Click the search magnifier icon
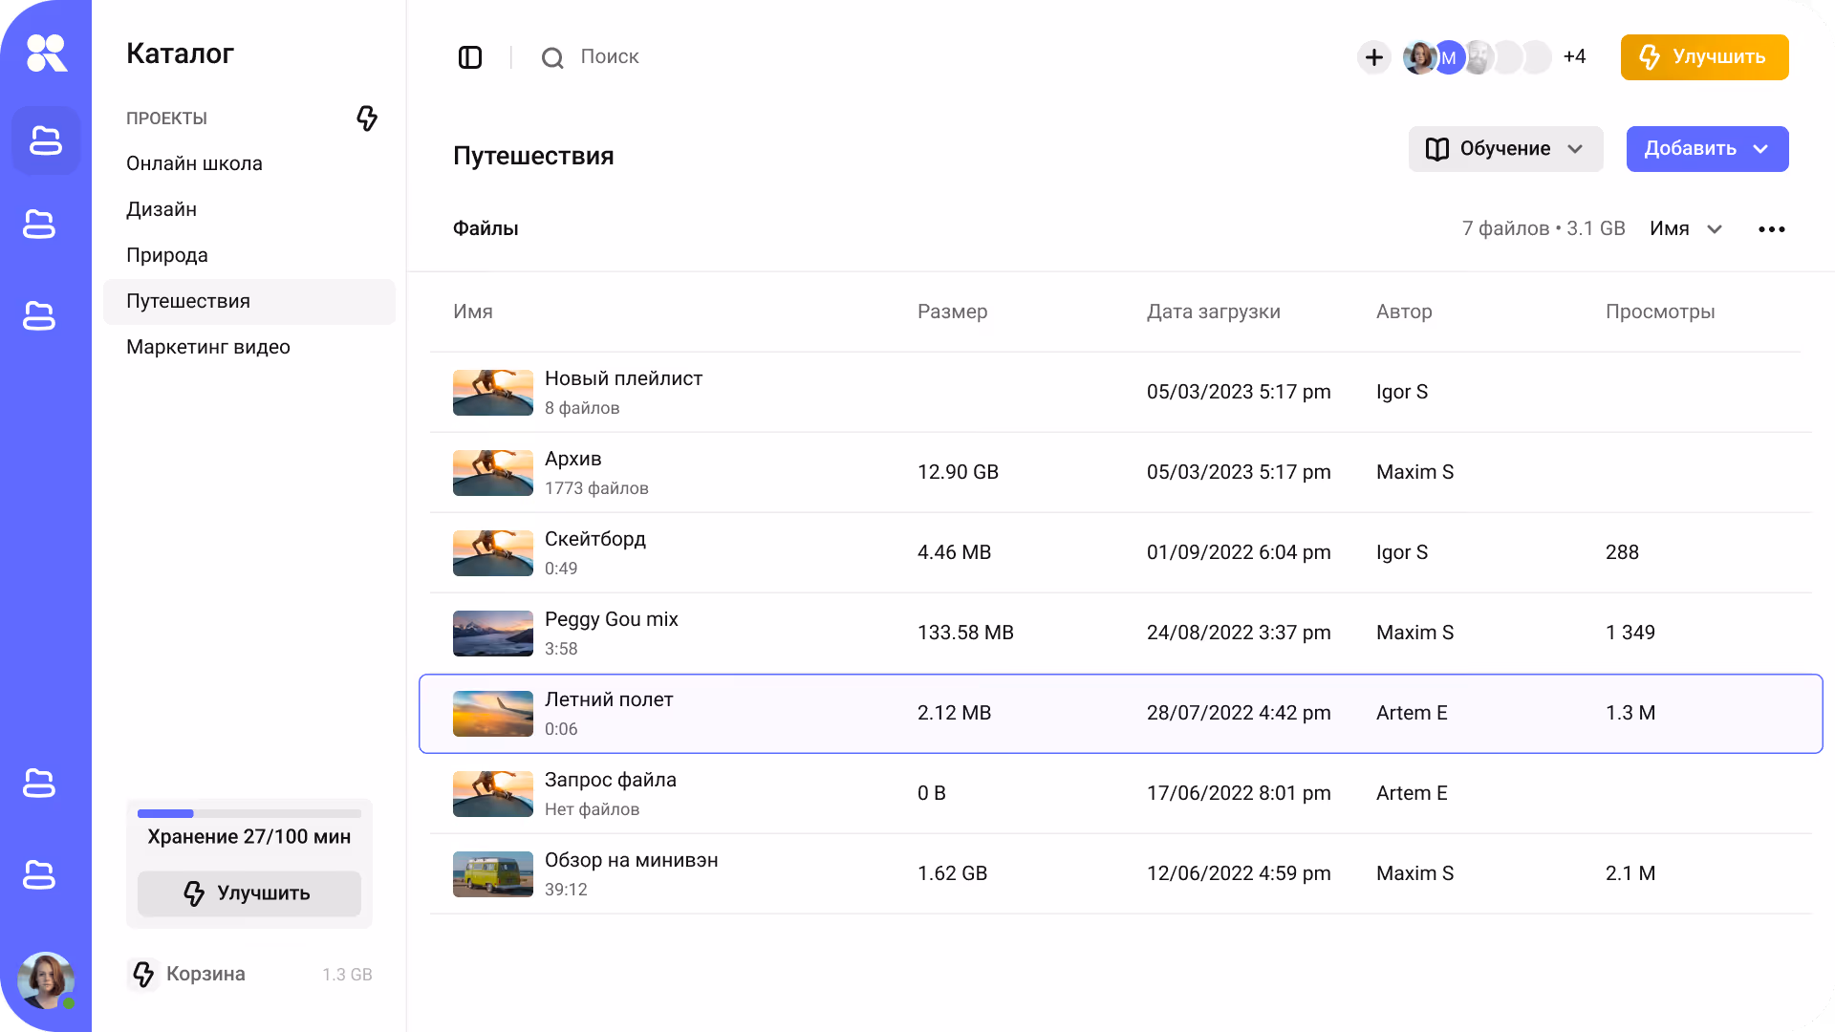 click(x=551, y=58)
